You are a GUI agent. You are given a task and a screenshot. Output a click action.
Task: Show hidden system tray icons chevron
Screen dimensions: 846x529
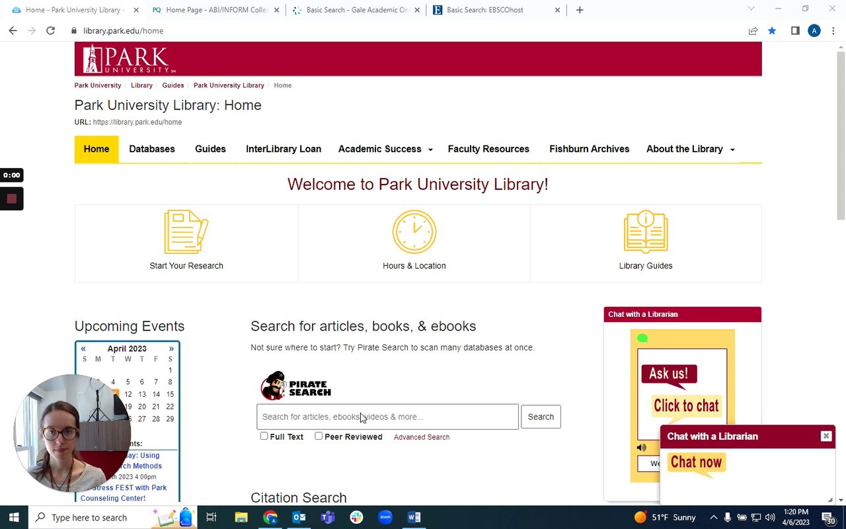tap(713, 517)
